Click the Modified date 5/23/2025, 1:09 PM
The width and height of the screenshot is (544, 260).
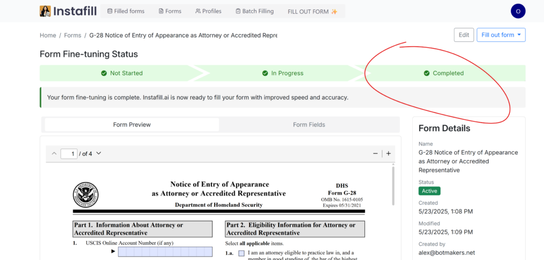[x=446, y=232]
